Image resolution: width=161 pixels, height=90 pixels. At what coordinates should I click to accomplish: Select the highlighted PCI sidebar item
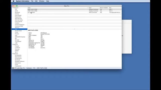point(20,29)
